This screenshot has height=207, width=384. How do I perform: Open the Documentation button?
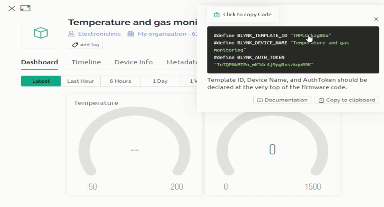point(282,100)
